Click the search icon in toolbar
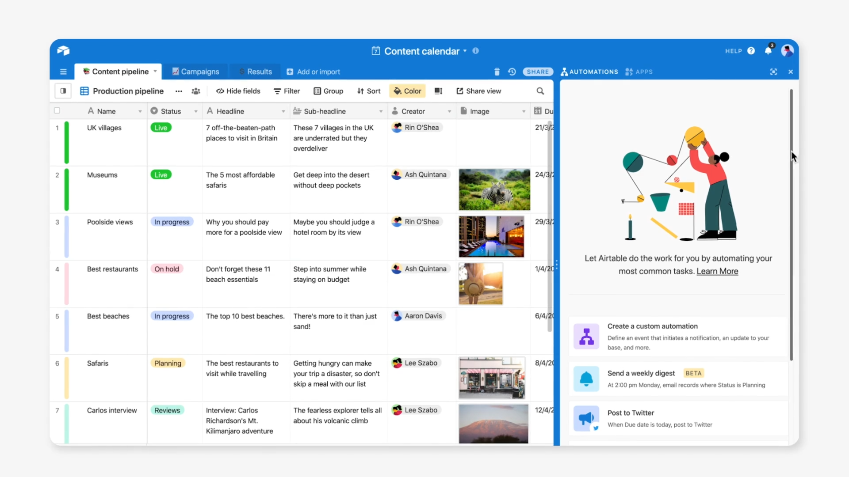The height and width of the screenshot is (477, 849). pyautogui.click(x=540, y=91)
